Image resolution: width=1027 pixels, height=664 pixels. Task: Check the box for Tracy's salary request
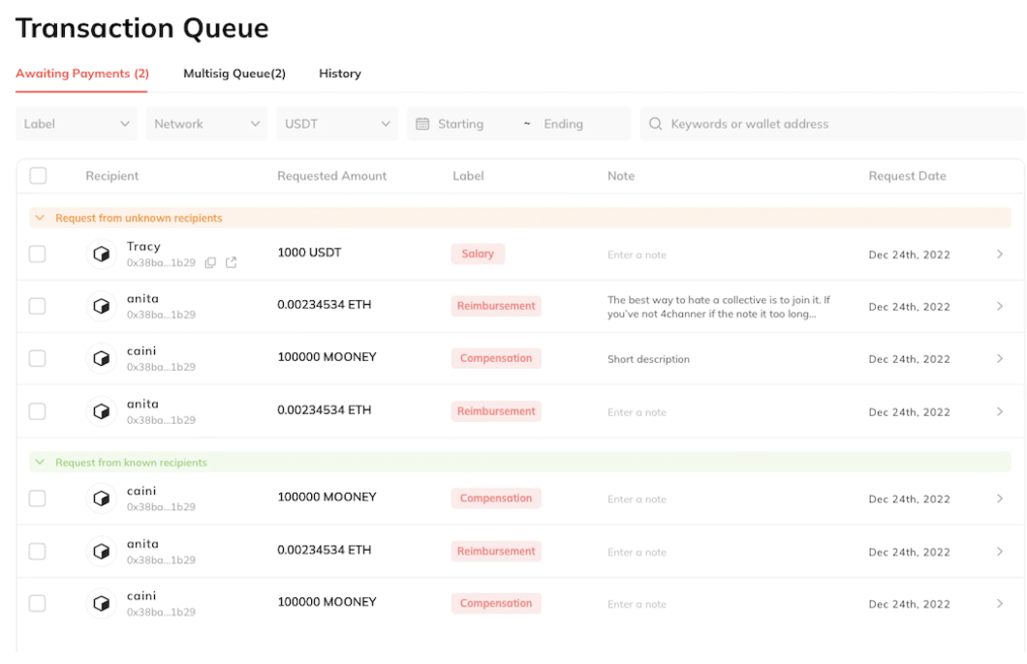[37, 254]
